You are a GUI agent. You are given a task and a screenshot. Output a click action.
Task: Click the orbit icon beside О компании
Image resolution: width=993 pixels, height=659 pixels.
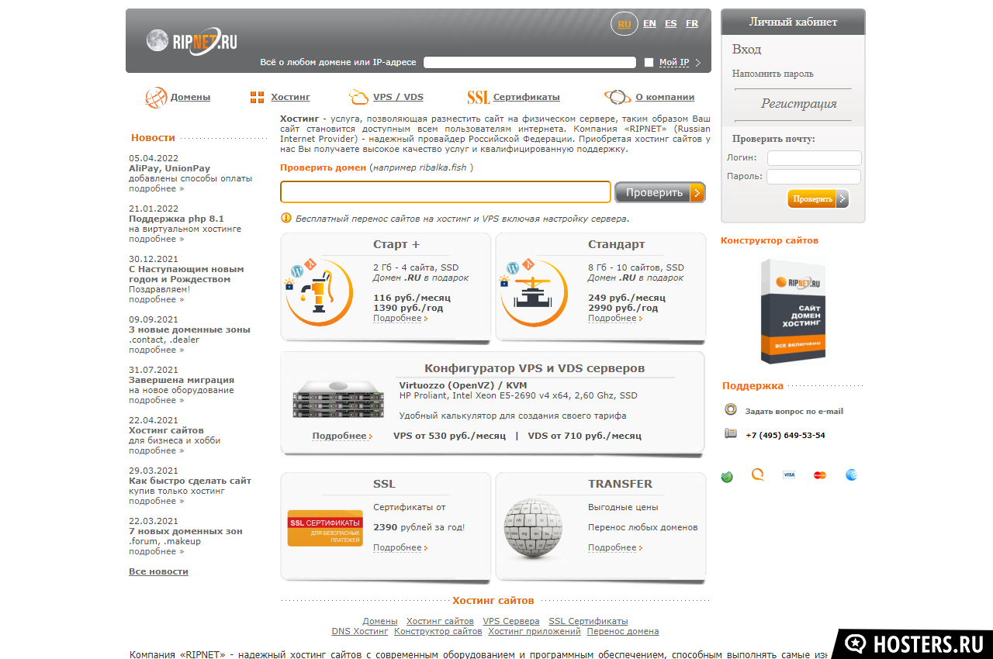click(x=618, y=97)
